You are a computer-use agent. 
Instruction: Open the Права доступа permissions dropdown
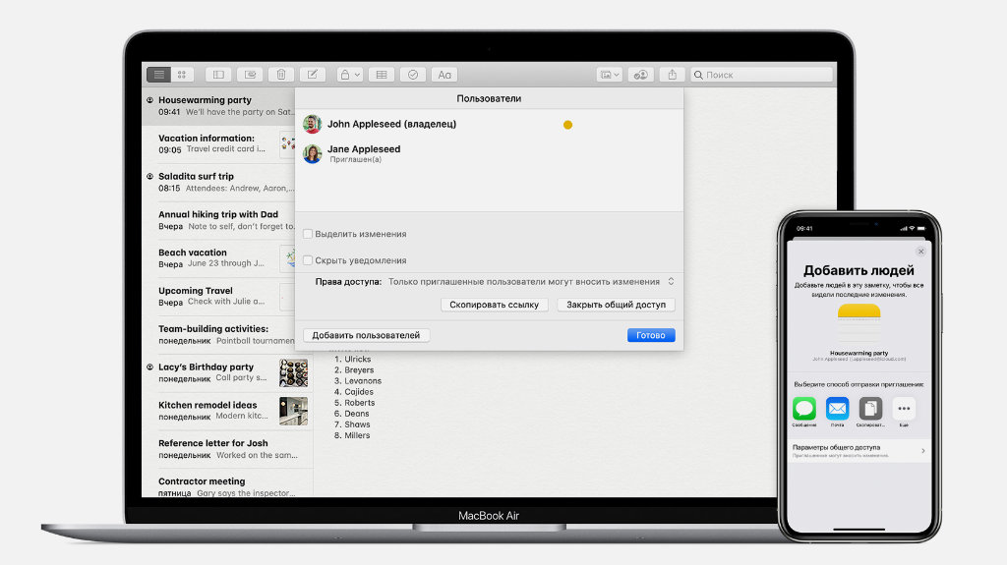coord(531,281)
